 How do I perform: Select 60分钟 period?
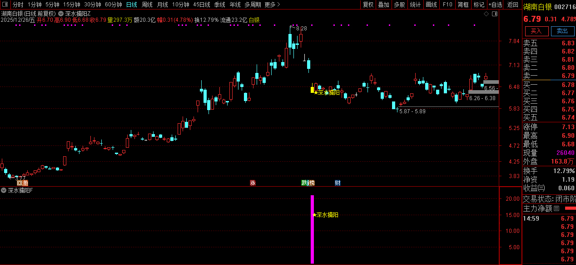tap(114, 5)
